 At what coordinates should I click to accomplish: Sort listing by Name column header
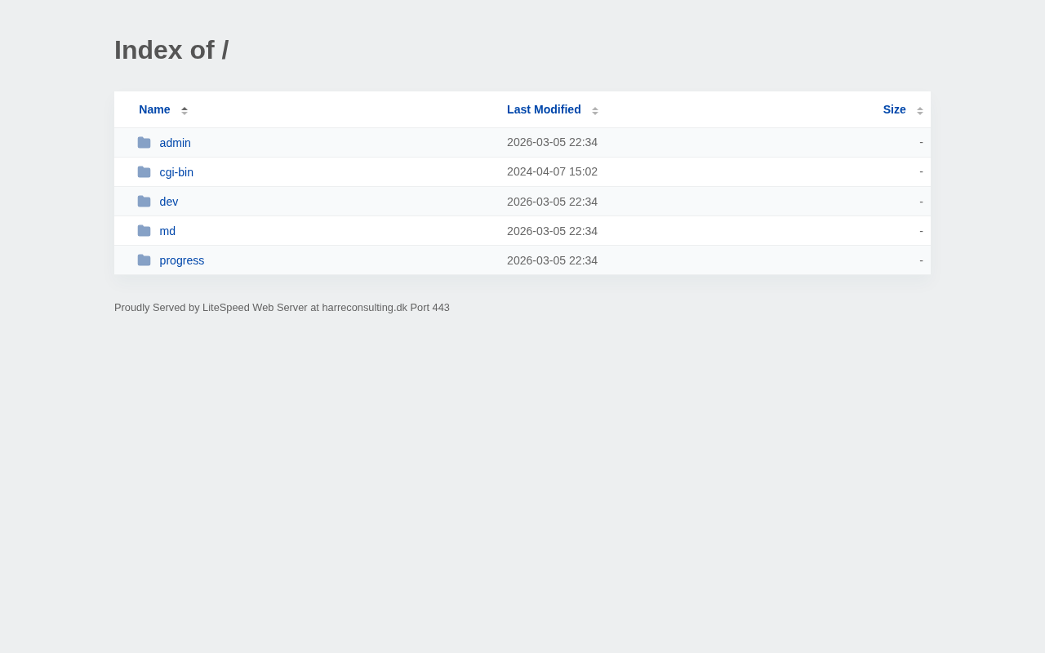154,109
